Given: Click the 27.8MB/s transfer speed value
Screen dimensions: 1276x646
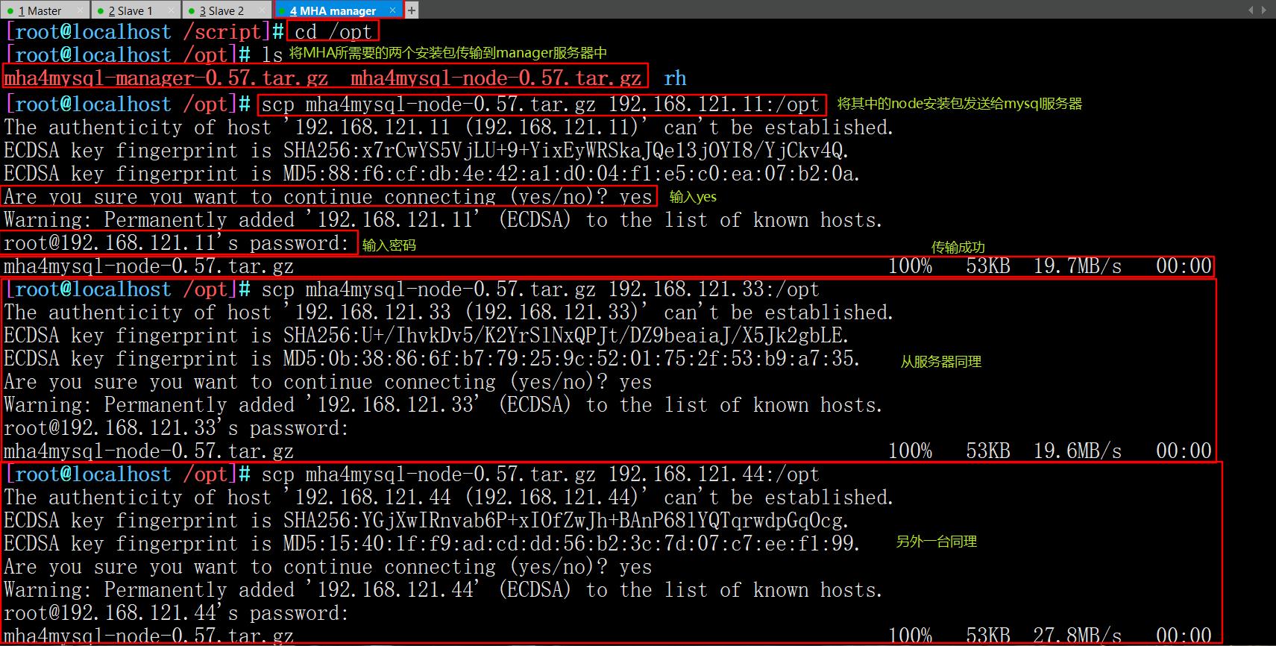Looking at the screenshot, I should click(x=1078, y=636).
